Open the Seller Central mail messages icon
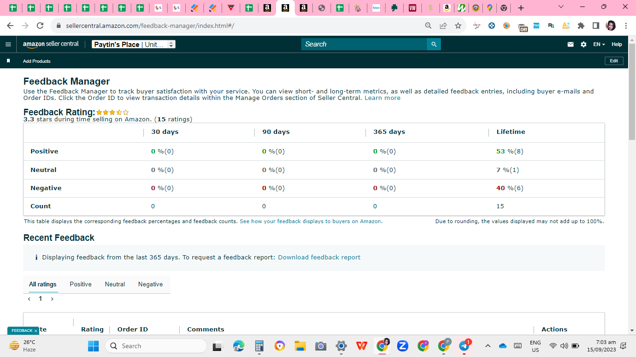This screenshot has width=636, height=357. [x=570, y=44]
